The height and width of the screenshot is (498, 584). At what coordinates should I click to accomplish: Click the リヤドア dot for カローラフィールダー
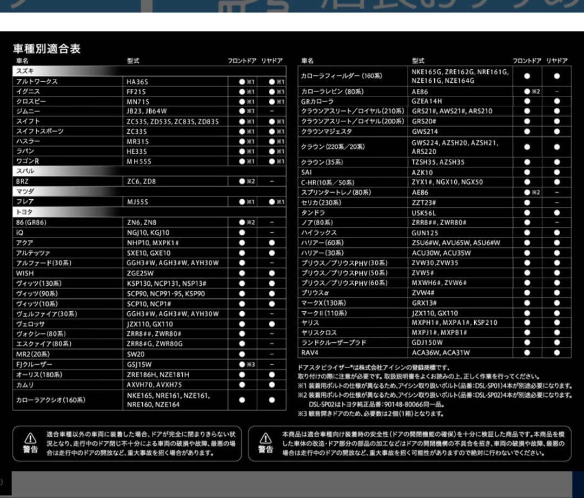pos(556,76)
